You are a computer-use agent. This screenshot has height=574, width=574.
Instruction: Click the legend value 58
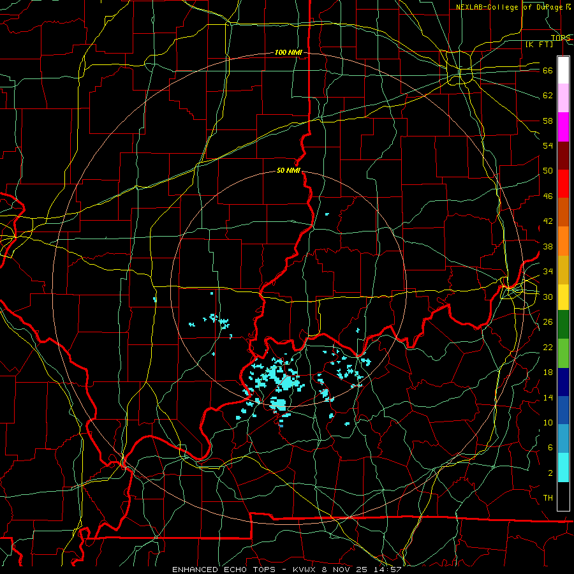tap(548, 121)
